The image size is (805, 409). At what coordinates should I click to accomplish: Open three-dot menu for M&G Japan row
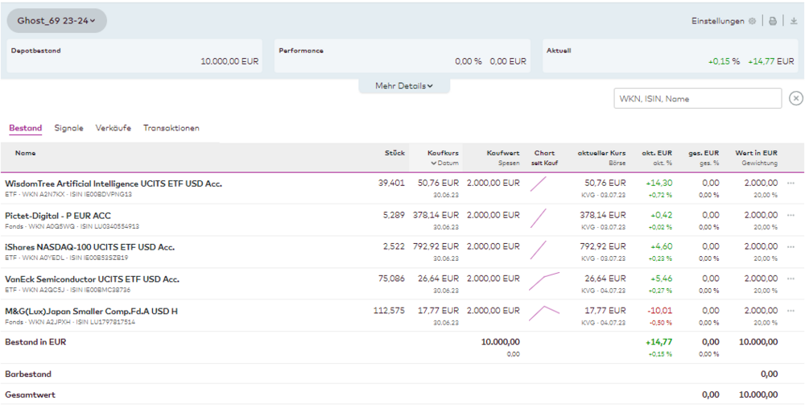click(x=791, y=311)
